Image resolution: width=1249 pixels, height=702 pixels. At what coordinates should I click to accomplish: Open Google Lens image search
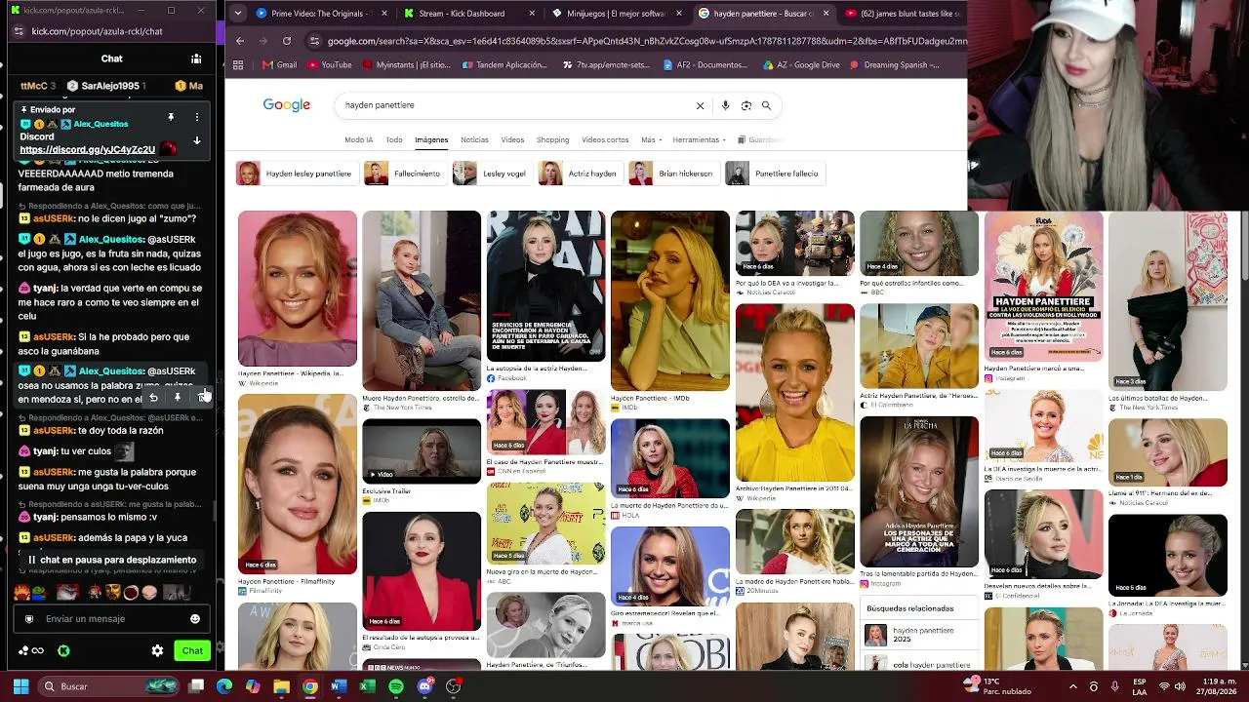coord(746,105)
